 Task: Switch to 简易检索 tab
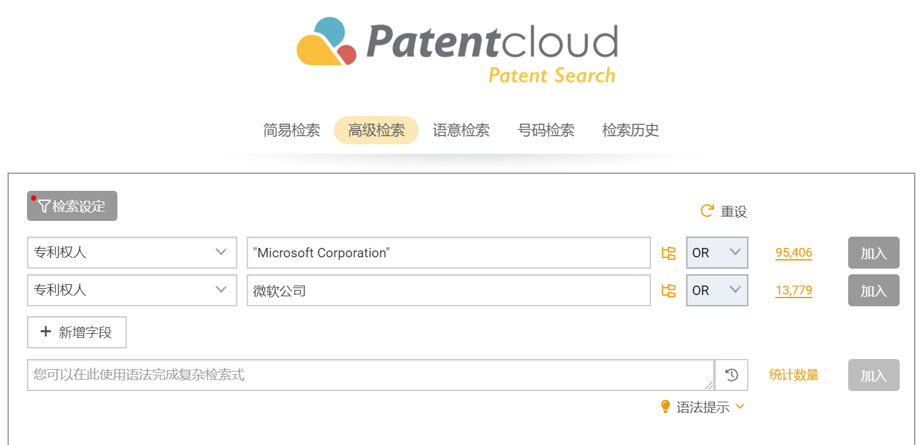pos(291,131)
